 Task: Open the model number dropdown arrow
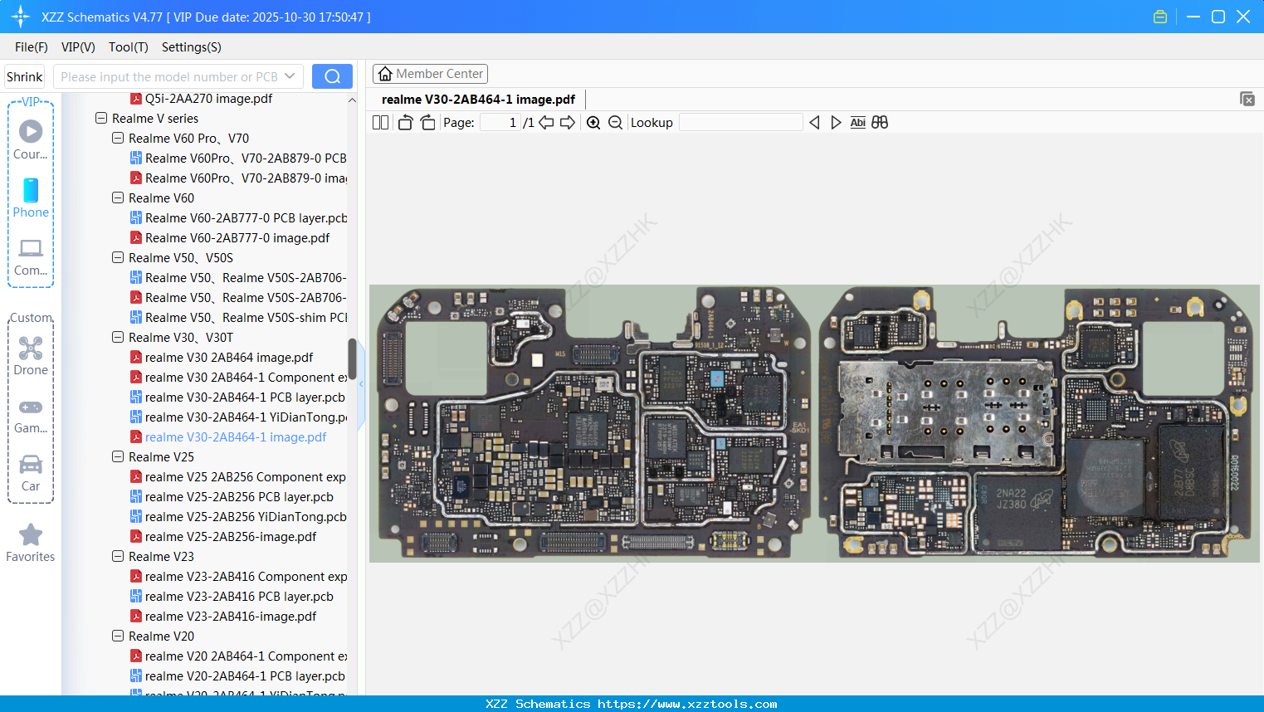pyautogui.click(x=290, y=76)
